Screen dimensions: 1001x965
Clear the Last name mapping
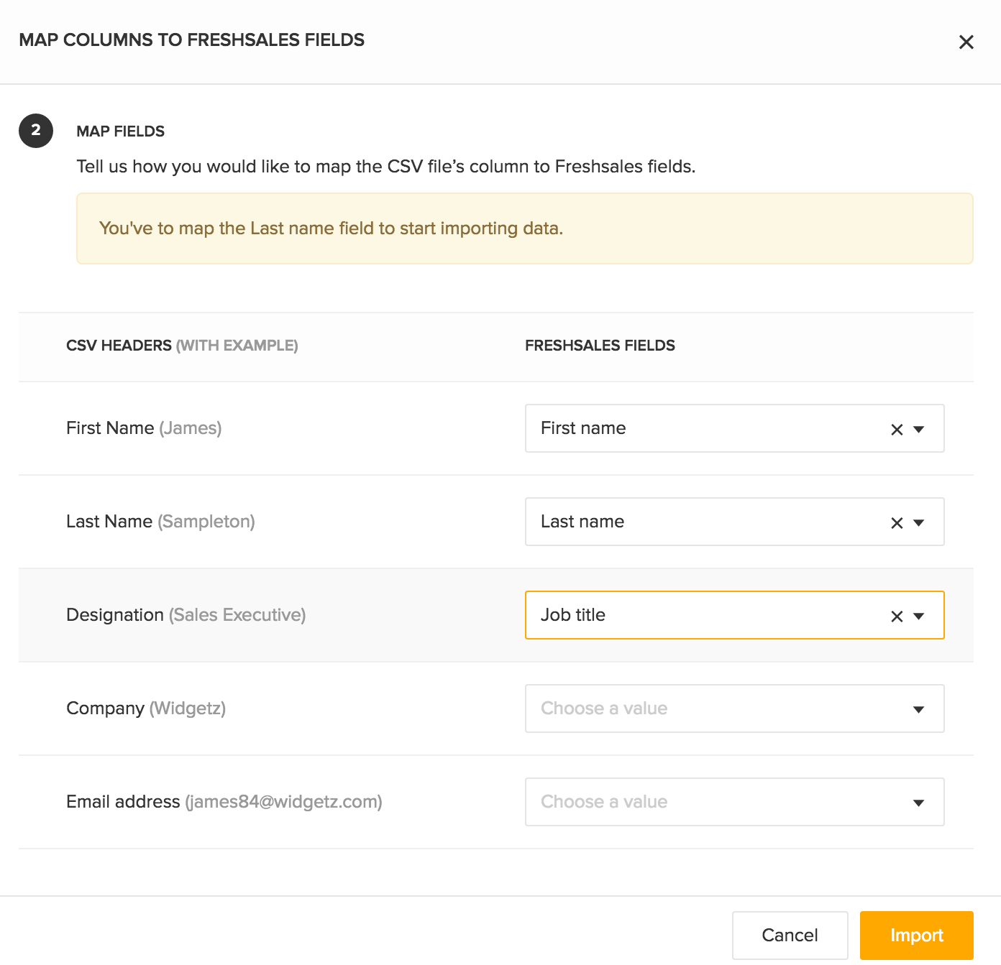pyautogui.click(x=897, y=523)
